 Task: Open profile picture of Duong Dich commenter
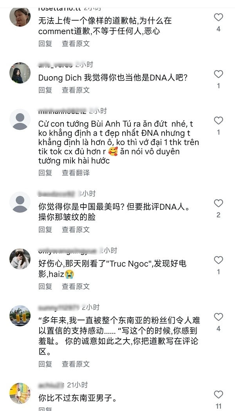point(20,73)
